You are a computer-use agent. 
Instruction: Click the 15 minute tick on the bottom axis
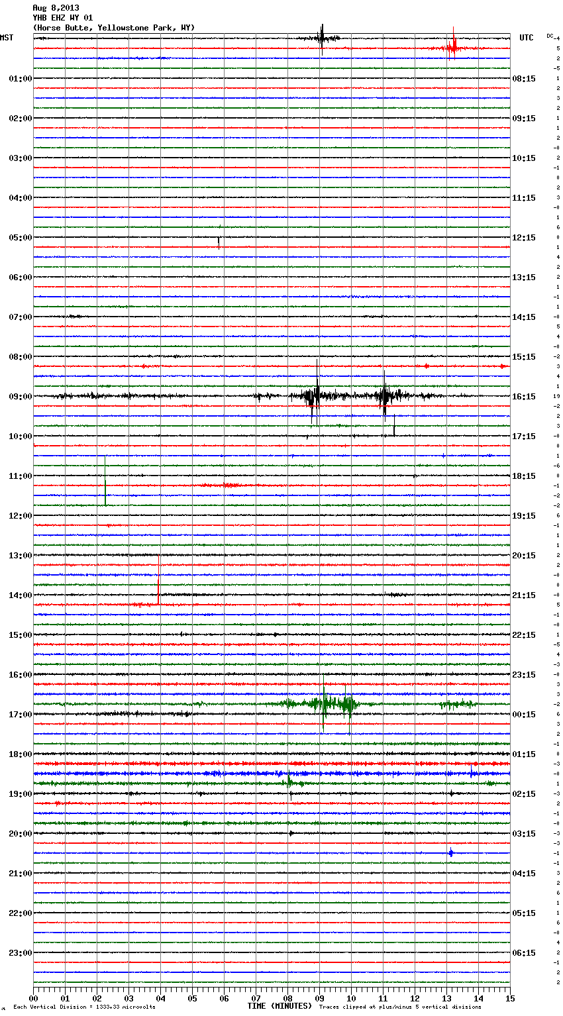[509, 998]
